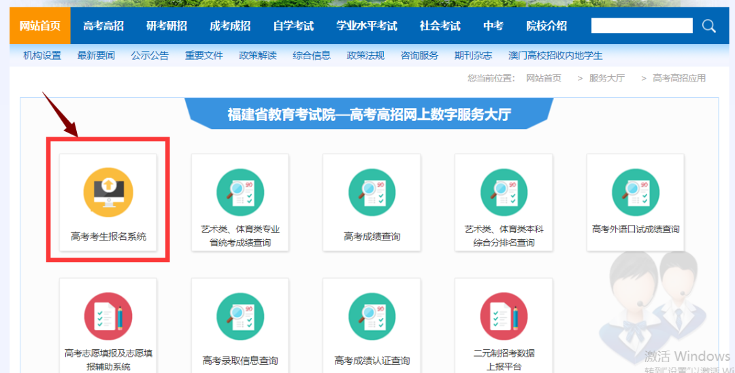
Task: Open the 公示公告 sub-menu link
Action: (x=150, y=56)
